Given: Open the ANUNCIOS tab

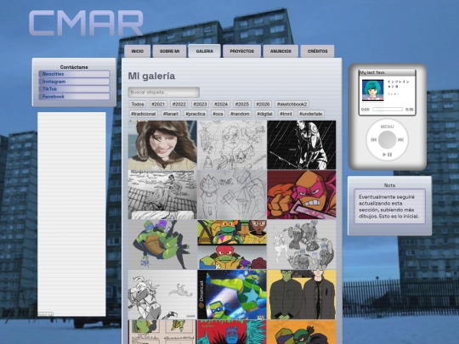Looking at the screenshot, I should [280, 51].
